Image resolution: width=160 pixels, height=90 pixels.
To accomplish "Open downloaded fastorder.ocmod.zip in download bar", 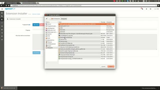I will point(9,88).
